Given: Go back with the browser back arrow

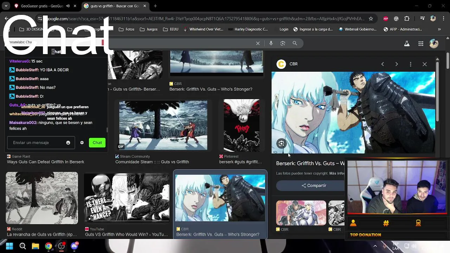Looking at the screenshot, I should [6, 19].
